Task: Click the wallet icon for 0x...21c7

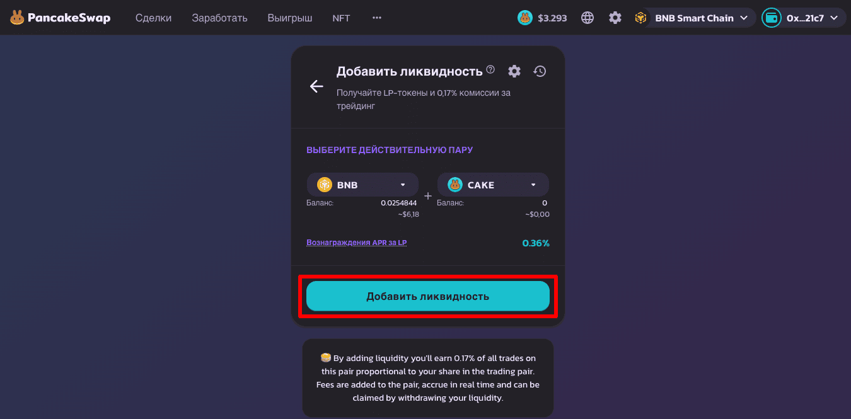Action: 772,18
